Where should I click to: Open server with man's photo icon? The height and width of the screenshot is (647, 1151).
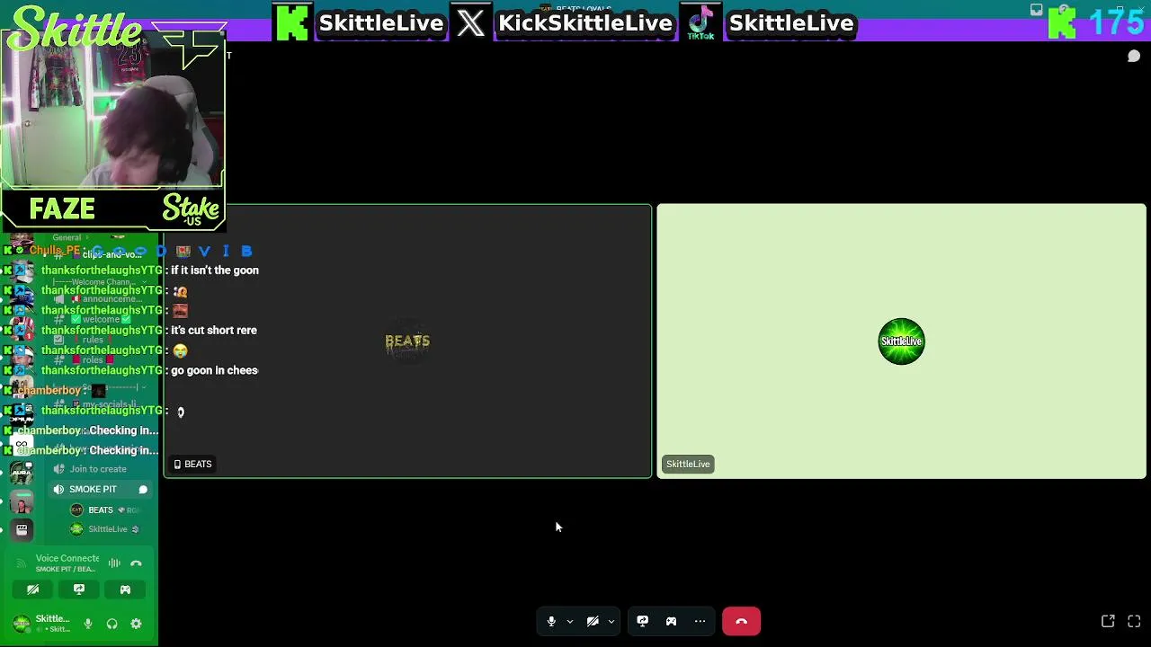tap(22, 501)
